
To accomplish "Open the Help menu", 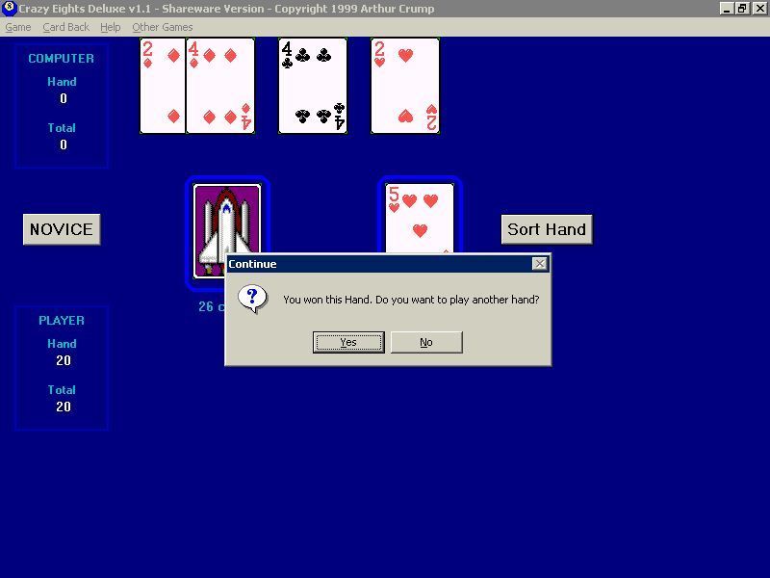I will point(110,27).
